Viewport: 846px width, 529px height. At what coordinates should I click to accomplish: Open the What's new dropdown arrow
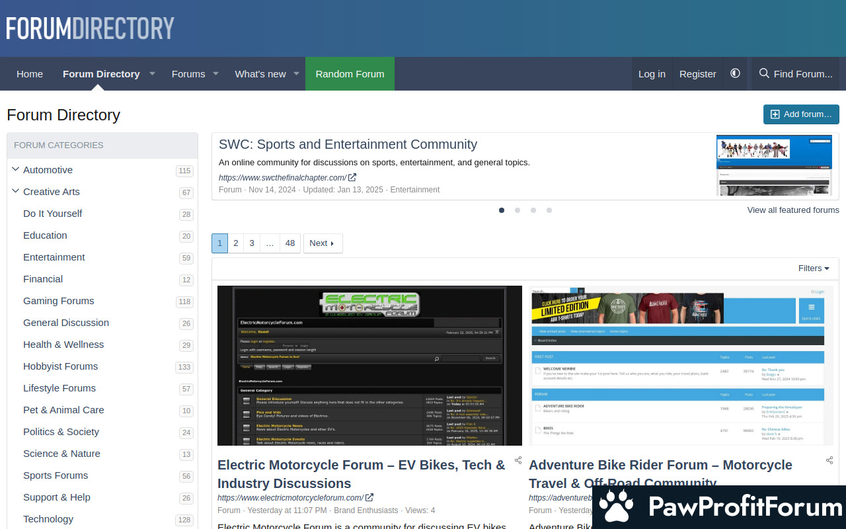pos(296,73)
